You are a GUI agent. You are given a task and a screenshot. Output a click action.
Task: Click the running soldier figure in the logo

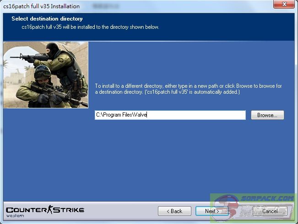point(49,210)
